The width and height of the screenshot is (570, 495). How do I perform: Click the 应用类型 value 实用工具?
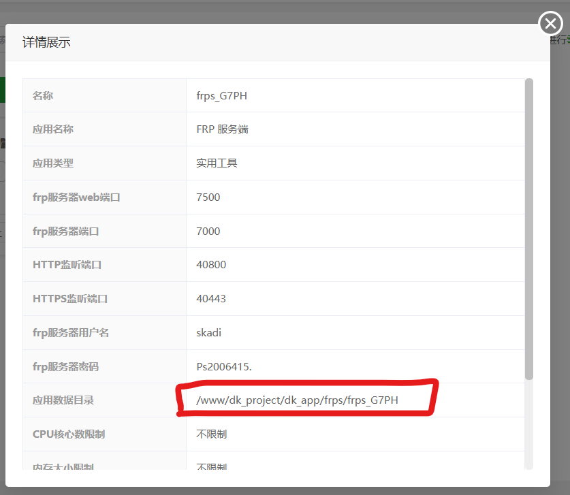point(217,163)
